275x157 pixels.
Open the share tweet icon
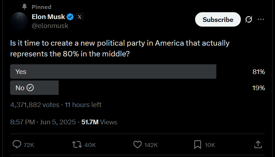coord(258,144)
